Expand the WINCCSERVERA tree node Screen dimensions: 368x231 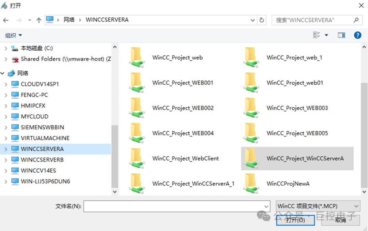[6, 149]
